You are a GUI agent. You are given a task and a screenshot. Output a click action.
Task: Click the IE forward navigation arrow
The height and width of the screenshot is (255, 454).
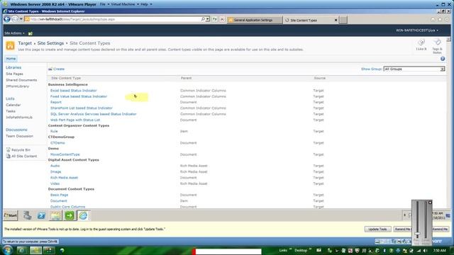click(x=15, y=19)
